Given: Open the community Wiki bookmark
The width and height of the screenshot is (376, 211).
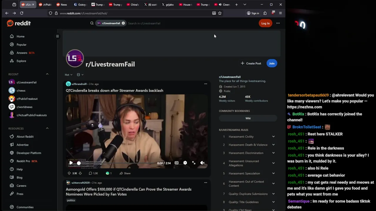Looking at the screenshot, I should tap(248, 118).
